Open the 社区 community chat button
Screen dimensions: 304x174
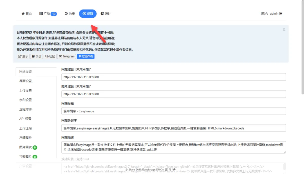[x=50, y=56]
